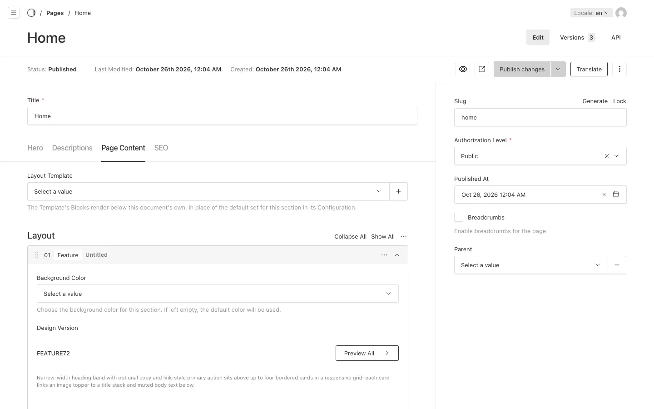Focus the Title input field
This screenshot has width=654, height=409.
222,116
